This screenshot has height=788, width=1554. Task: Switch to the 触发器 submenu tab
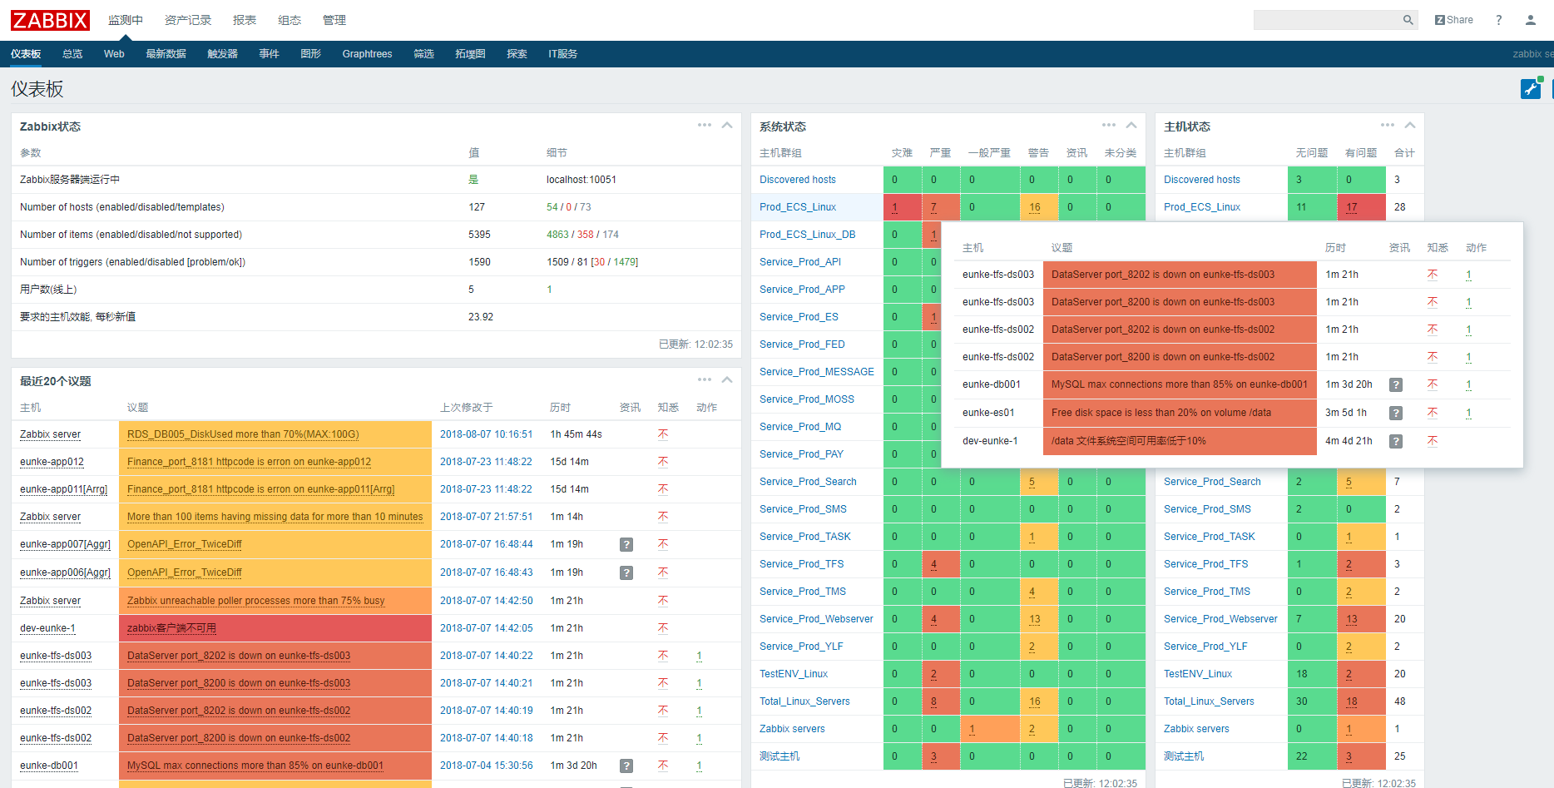tap(222, 54)
